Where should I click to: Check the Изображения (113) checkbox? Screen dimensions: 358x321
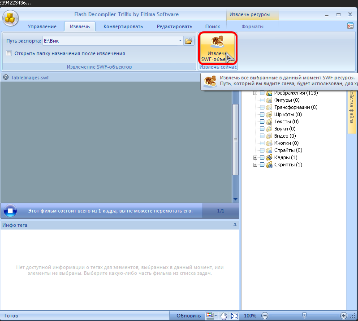click(x=262, y=93)
